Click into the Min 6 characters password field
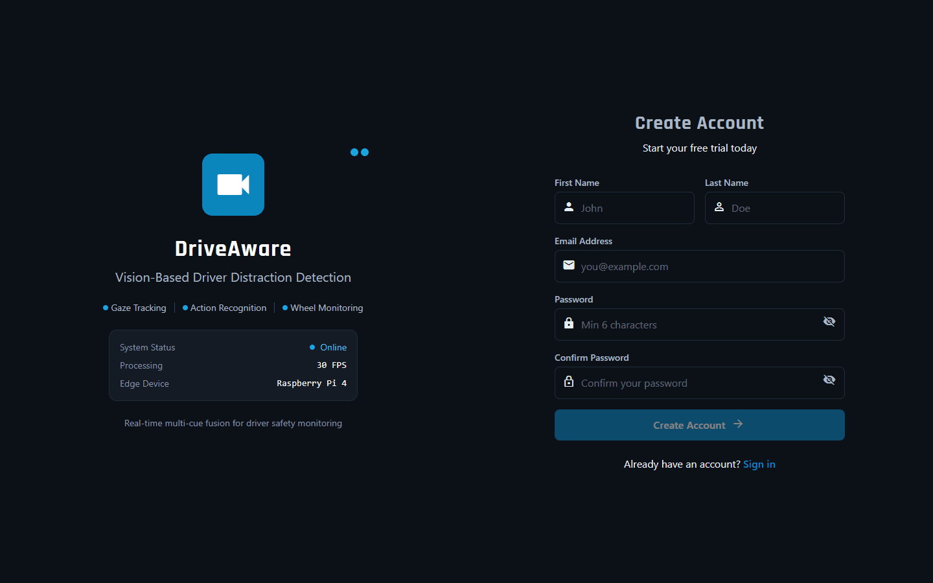The height and width of the screenshot is (583, 933). 700,325
